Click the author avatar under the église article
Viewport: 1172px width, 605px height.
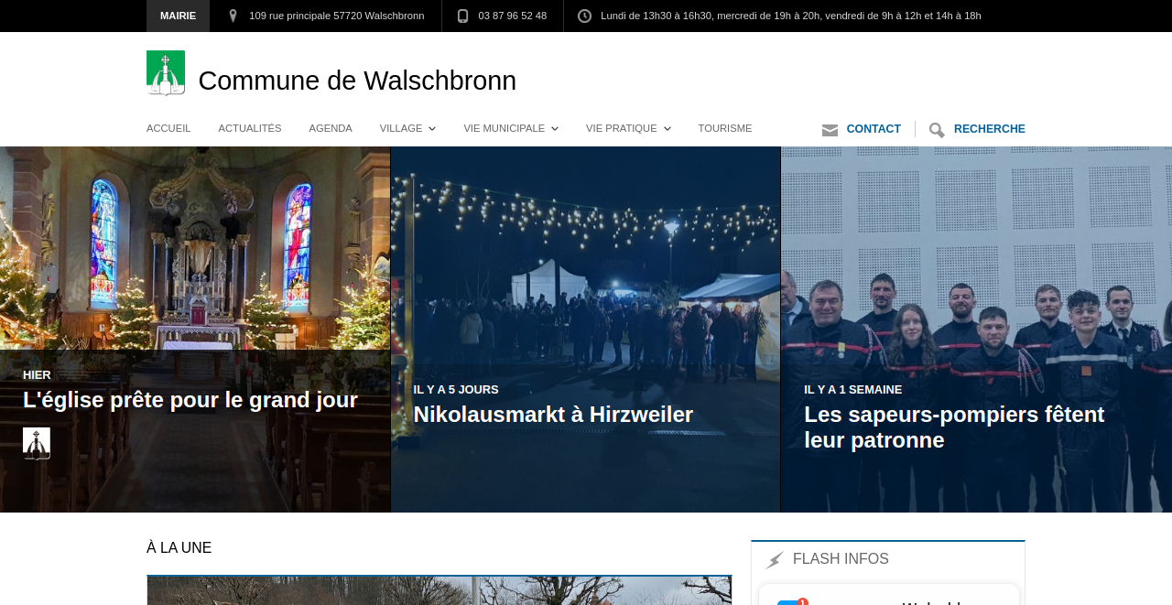(x=37, y=443)
